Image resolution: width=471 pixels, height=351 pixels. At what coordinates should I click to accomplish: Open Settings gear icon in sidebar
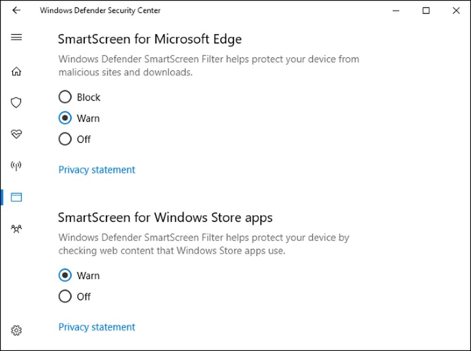click(16, 330)
